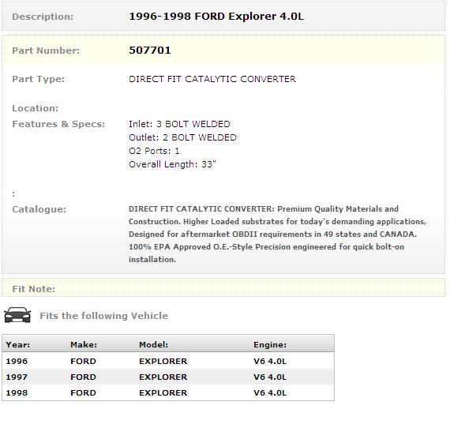450x424 pixels.
Task: Click the Overall Length: 33" spec
Action: (172, 164)
